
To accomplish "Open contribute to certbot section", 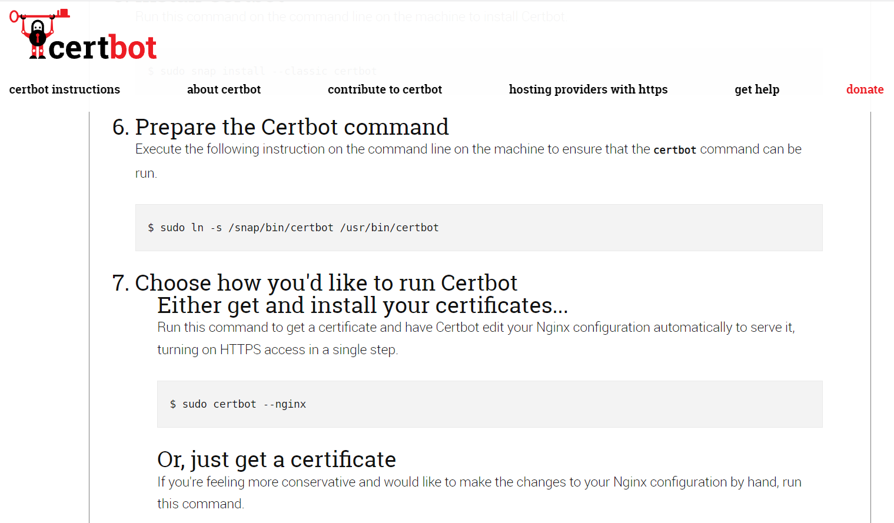I will pyautogui.click(x=384, y=89).
